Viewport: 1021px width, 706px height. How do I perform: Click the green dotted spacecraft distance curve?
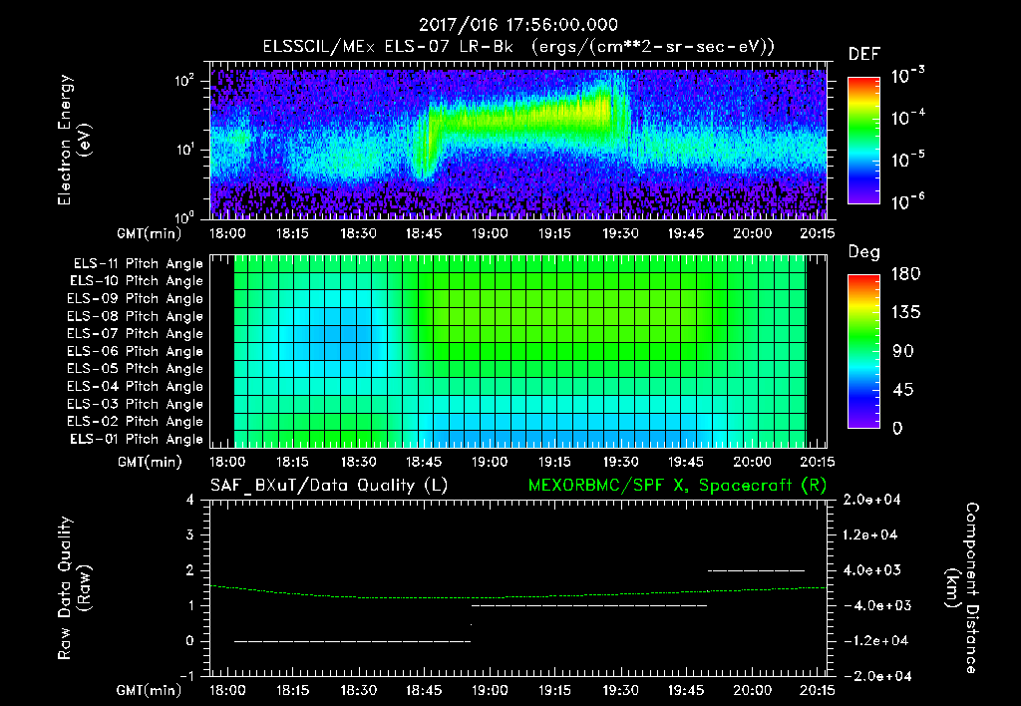coord(518,596)
